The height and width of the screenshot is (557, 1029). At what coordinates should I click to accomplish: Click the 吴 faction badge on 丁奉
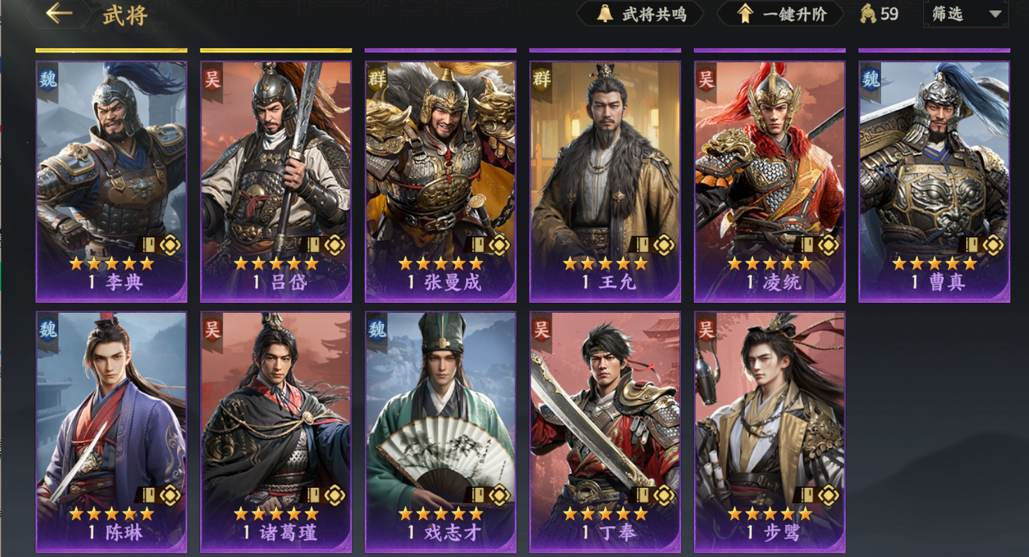pos(541,329)
